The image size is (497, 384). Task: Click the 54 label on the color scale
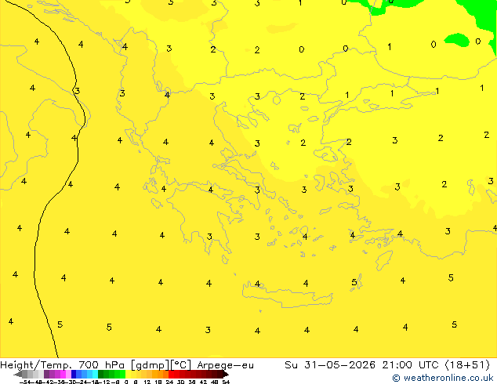[226, 382]
